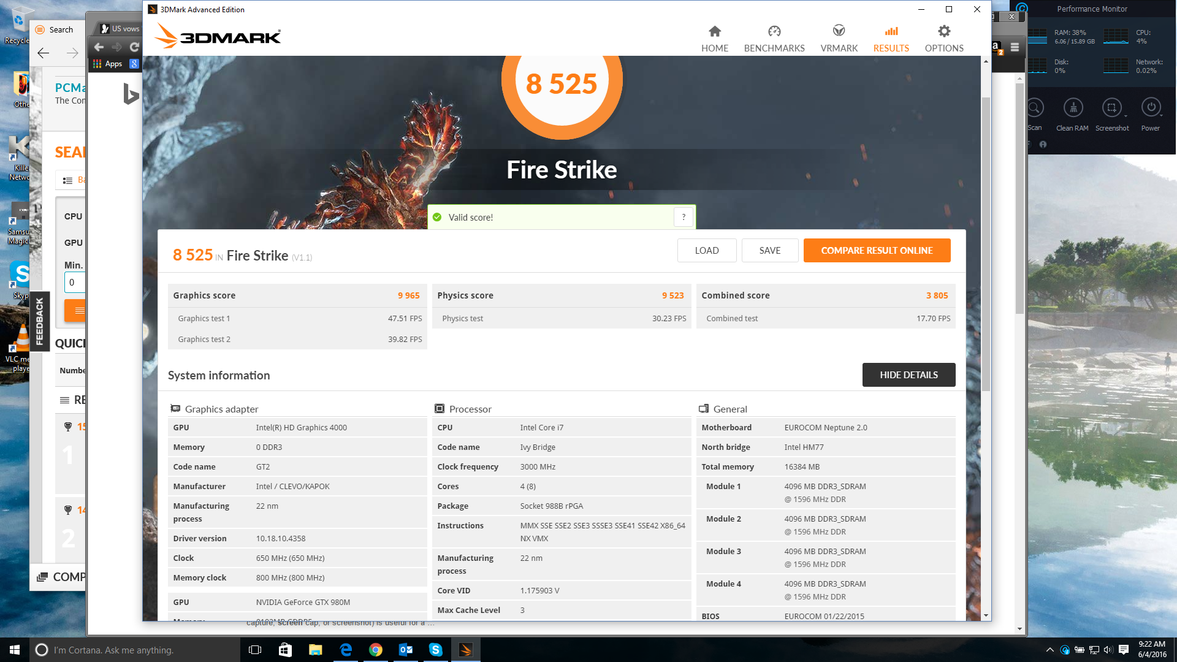The height and width of the screenshot is (662, 1177).
Task: Open Recycle Bin on the desktop
Action: click(18, 26)
